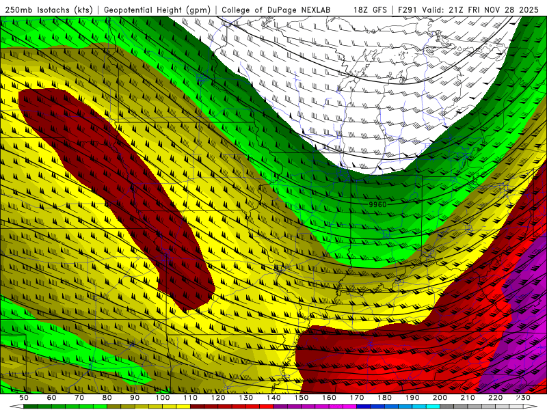Click the color bar label "170"
Image resolution: width=547 pixels, height=410 pixels.
pos(357,398)
